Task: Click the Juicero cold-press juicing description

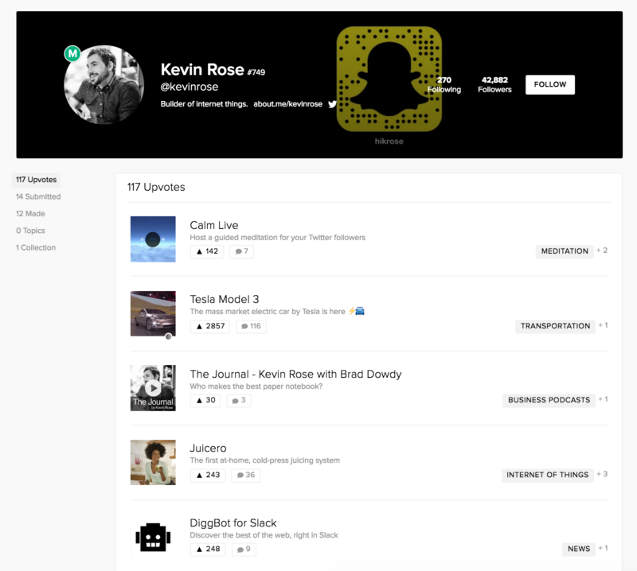Action: tap(265, 460)
